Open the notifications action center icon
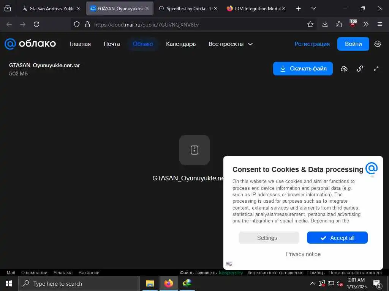The image size is (389, 291). 377,284
